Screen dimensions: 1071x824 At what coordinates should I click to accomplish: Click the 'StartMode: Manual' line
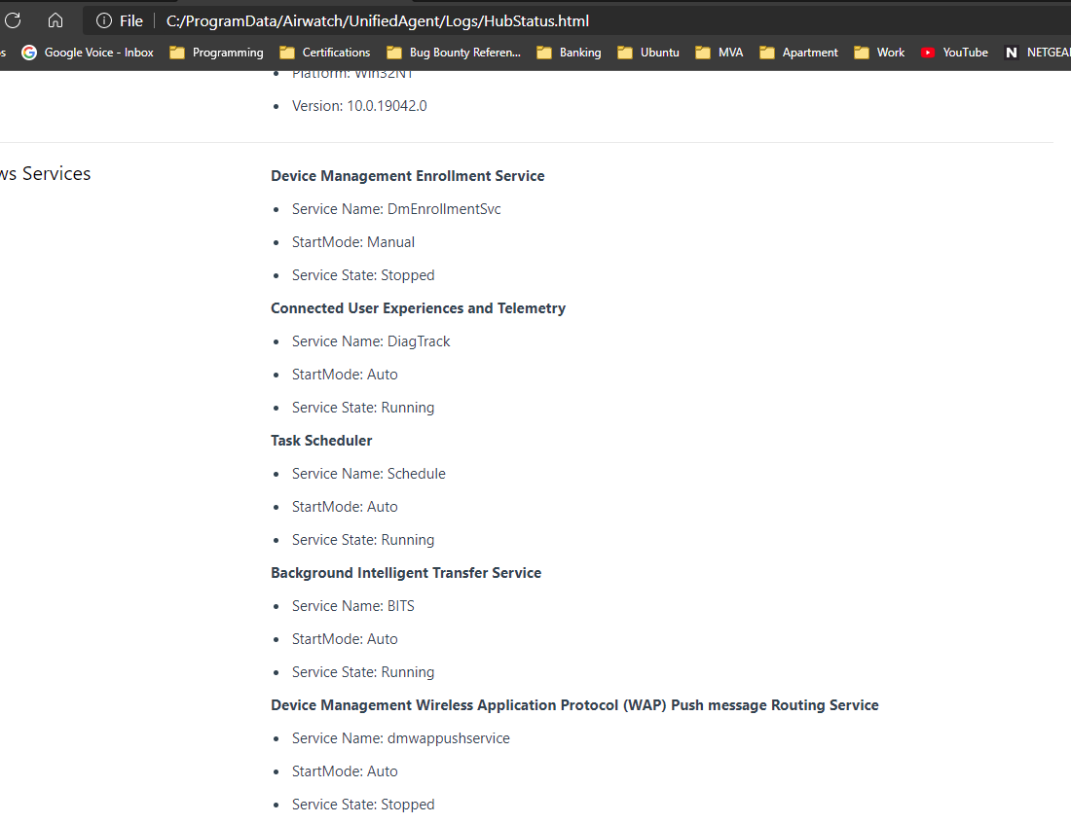[x=353, y=242]
